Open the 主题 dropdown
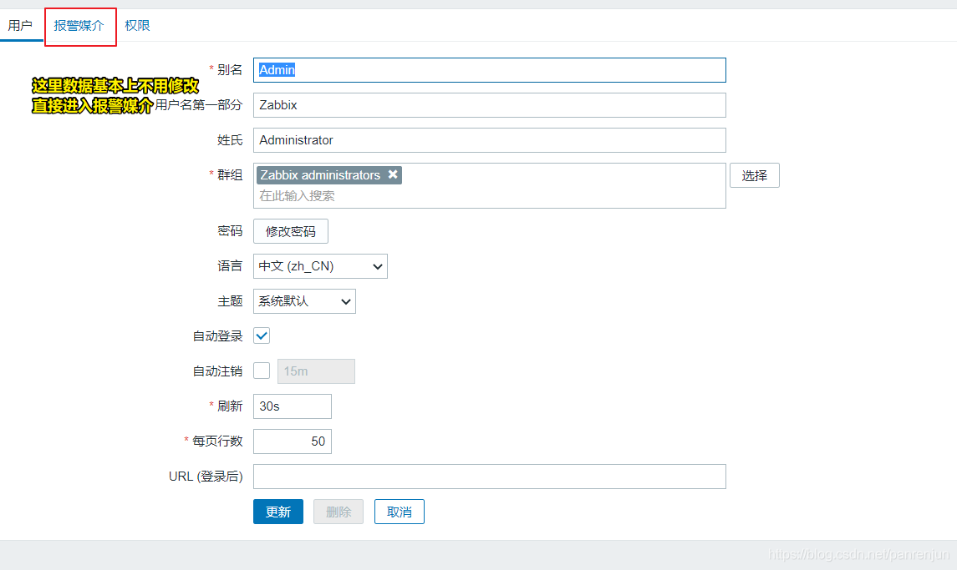This screenshot has height=570, width=957. pyautogui.click(x=304, y=301)
